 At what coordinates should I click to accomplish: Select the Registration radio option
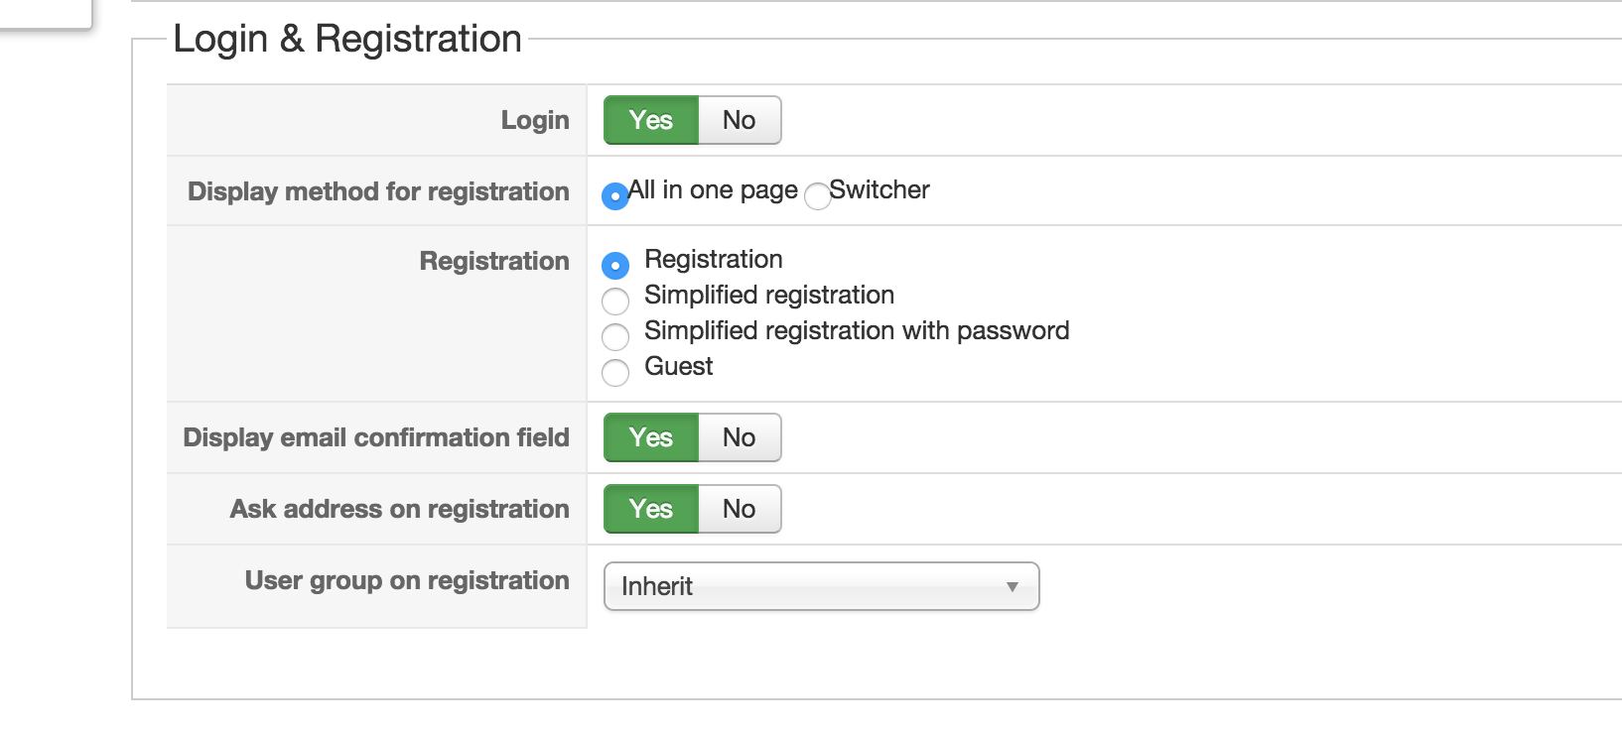pos(615,266)
